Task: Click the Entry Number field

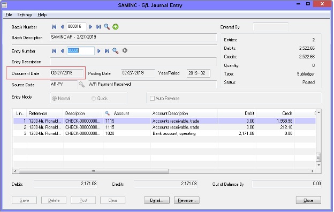Action: (80, 51)
